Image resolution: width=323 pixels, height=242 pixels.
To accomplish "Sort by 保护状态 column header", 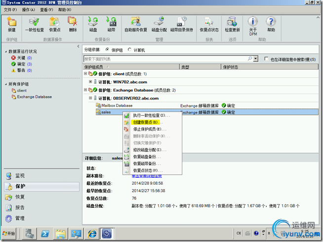I will (x=270, y=67).
